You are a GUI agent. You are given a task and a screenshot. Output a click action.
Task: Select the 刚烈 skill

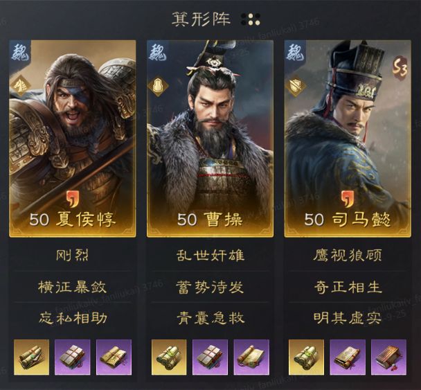(73, 256)
